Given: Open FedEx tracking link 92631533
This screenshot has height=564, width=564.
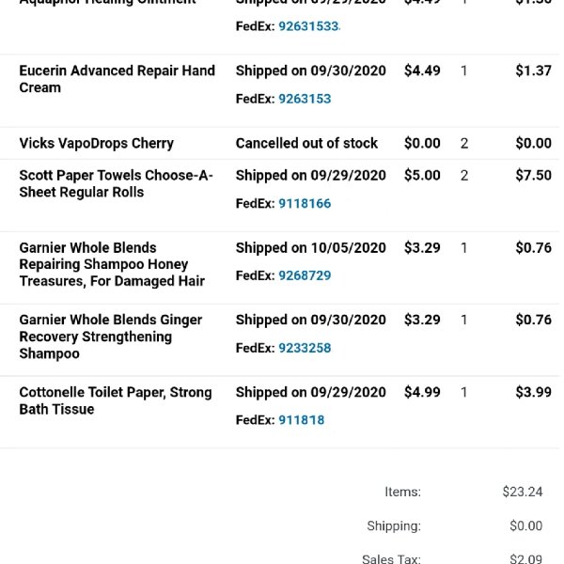Looking at the screenshot, I should point(309,26).
